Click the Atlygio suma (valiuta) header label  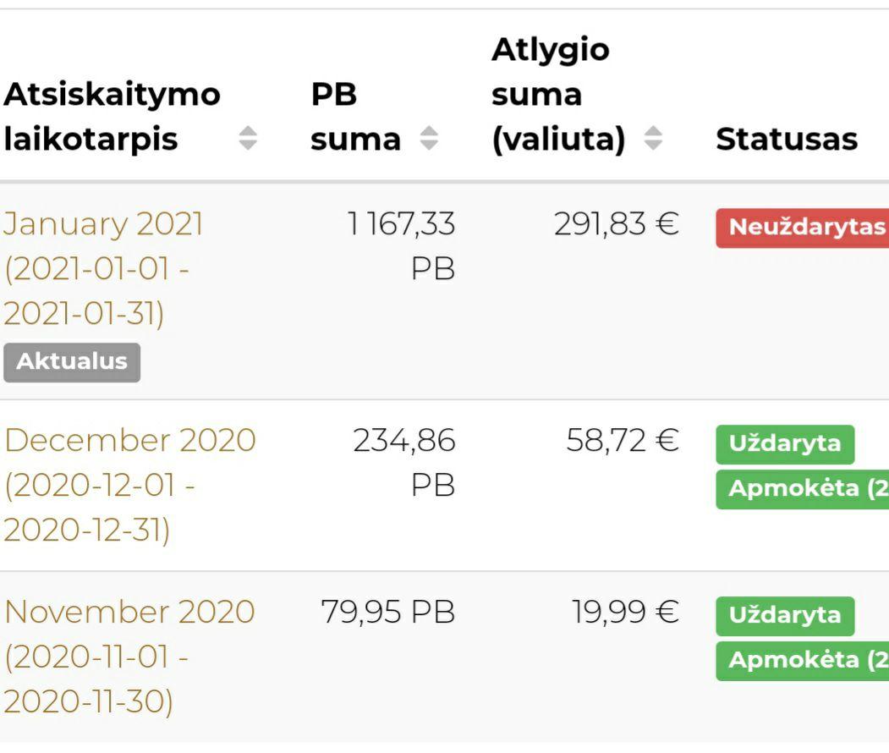point(558,95)
